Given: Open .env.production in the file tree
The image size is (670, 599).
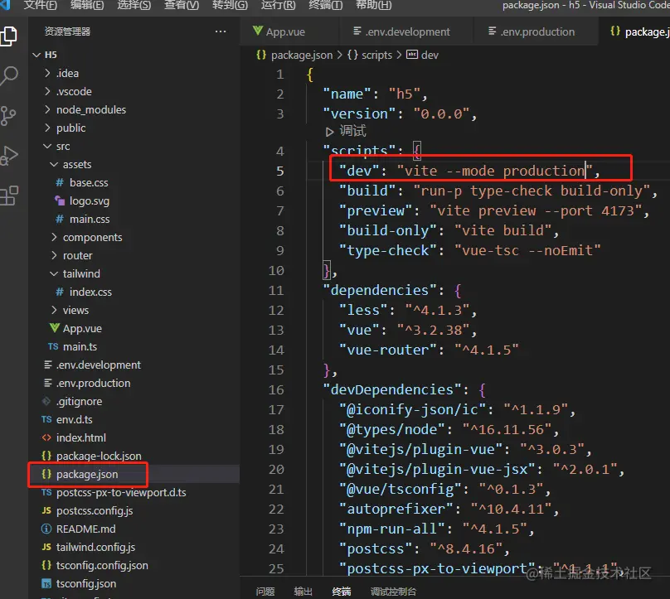Looking at the screenshot, I should point(134,383).
